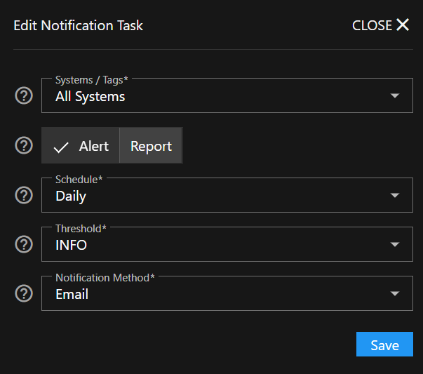Click the X icon to close dialog
Screen dimensions: 423x374
tap(403, 25)
